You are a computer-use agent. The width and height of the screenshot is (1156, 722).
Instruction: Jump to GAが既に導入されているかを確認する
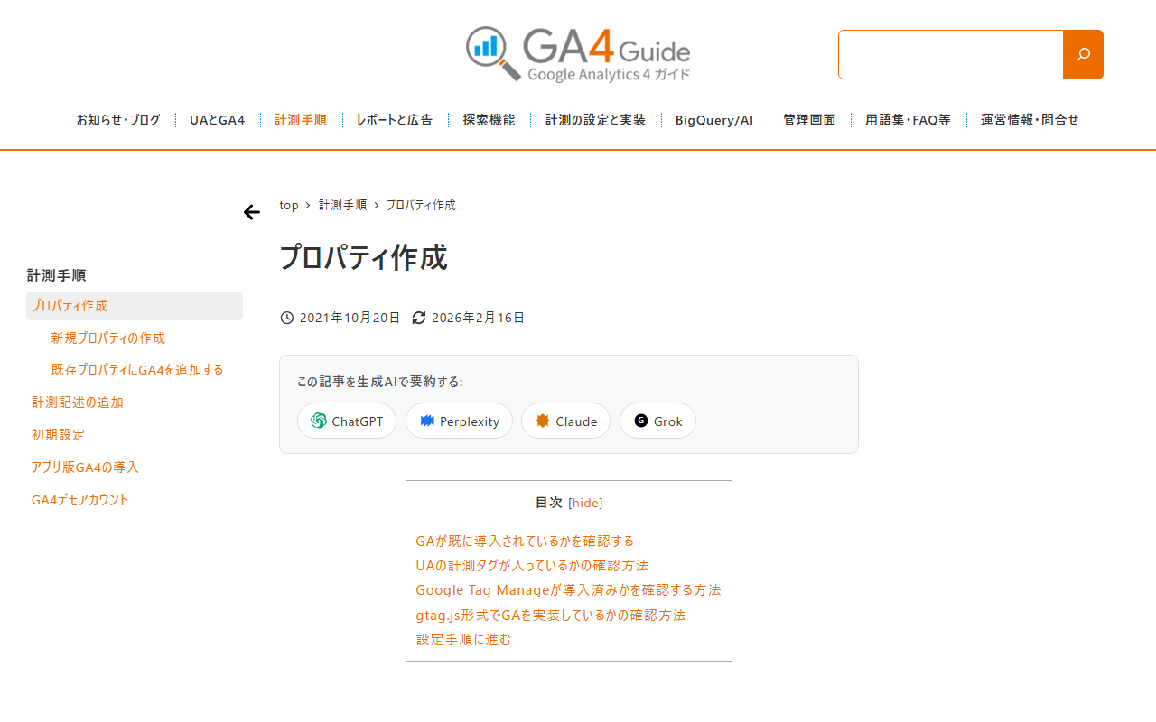(525, 541)
